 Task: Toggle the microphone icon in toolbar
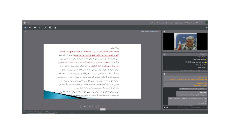click(30, 28)
